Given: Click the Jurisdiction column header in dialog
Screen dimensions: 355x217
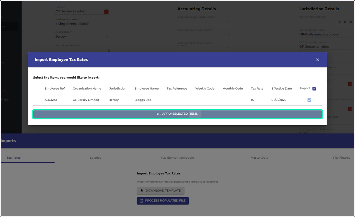Looking at the screenshot, I should 118,88.
